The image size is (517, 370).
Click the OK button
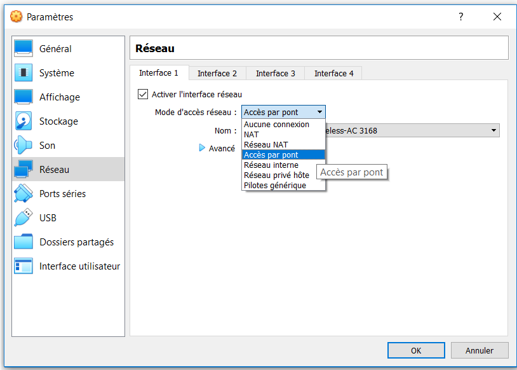415,350
